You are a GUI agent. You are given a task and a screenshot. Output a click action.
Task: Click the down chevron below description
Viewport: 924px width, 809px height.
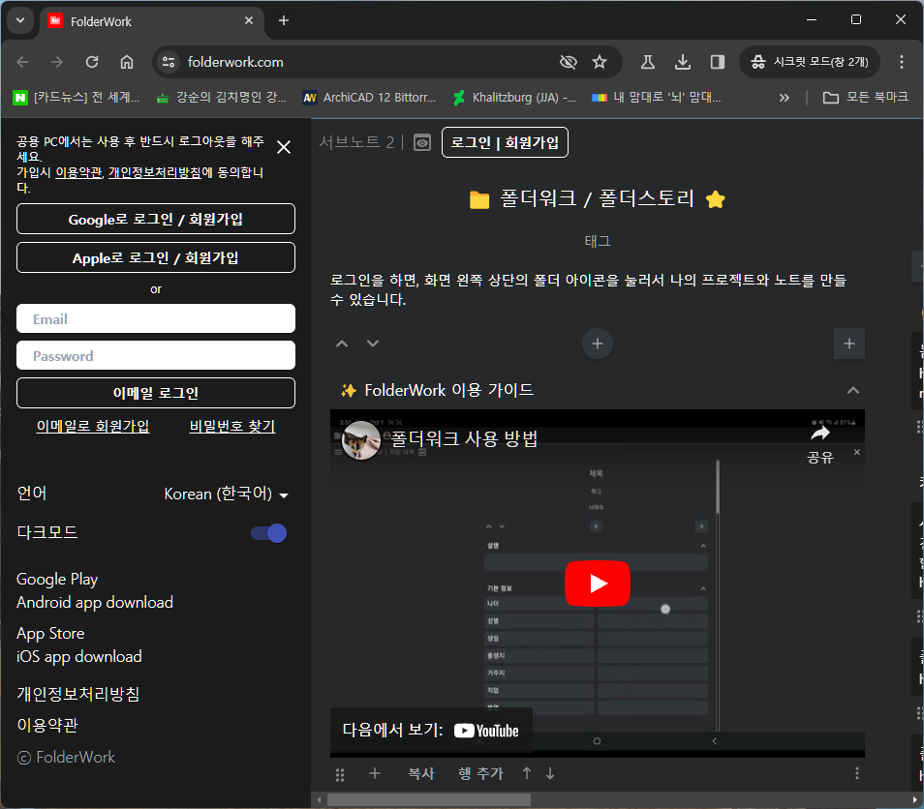[373, 344]
